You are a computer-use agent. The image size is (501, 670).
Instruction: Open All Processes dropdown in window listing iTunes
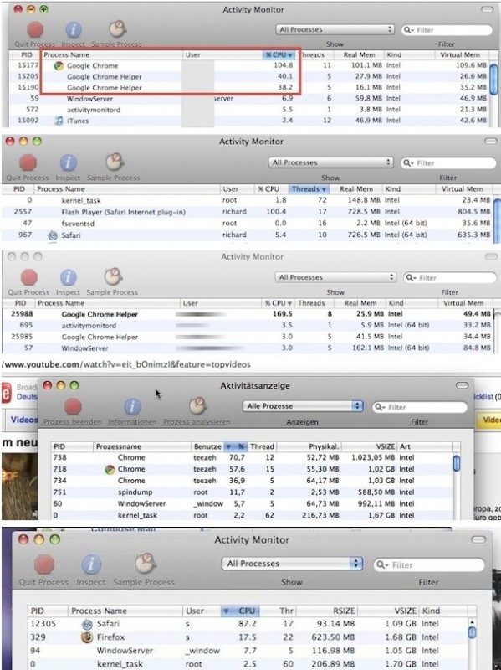click(x=335, y=29)
